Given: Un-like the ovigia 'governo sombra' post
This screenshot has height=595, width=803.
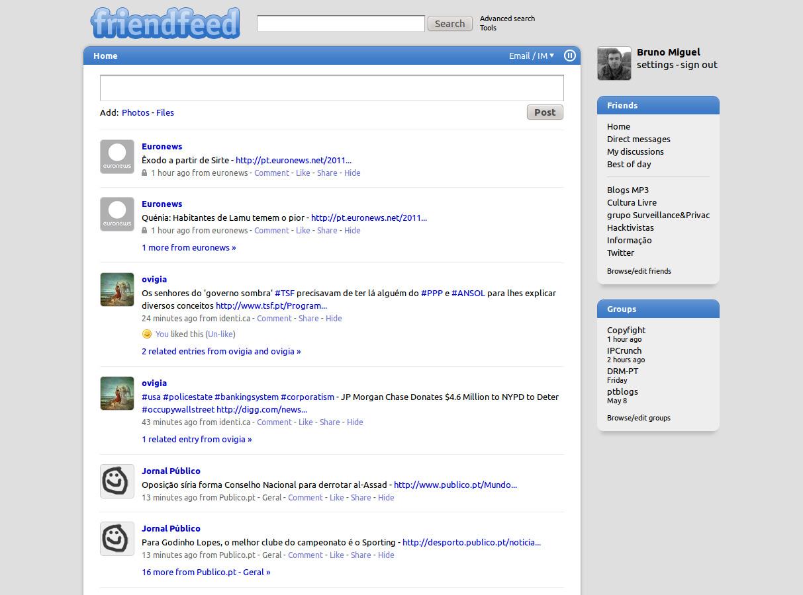Looking at the screenshot, I should [220, 334].
